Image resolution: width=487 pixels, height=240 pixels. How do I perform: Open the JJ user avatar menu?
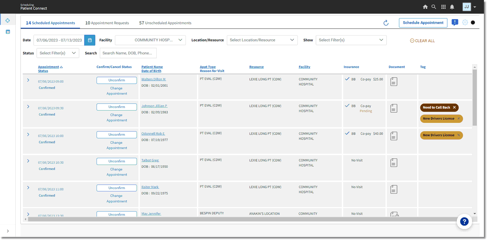[466, 7]
